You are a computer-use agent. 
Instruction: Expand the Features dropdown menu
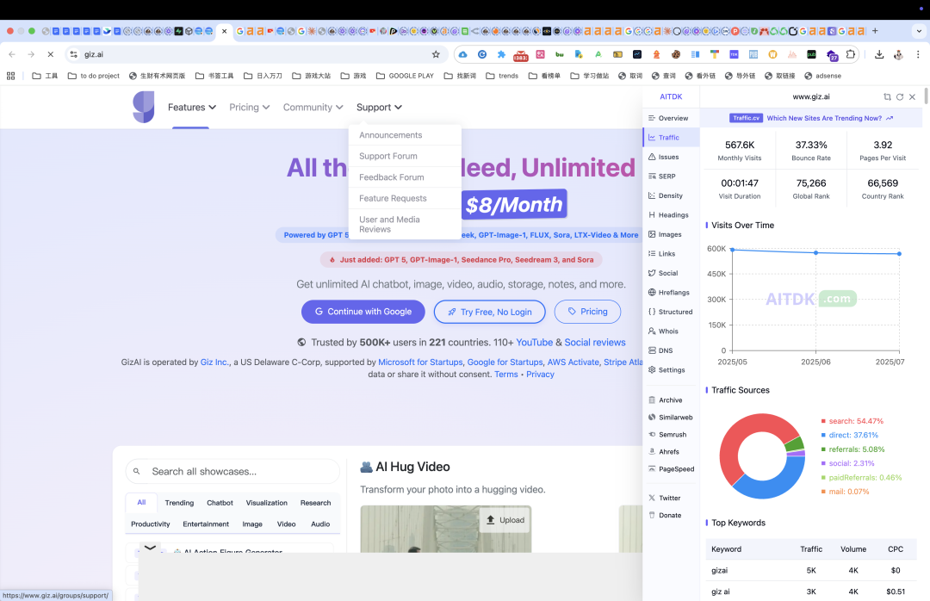pos(191,108)
